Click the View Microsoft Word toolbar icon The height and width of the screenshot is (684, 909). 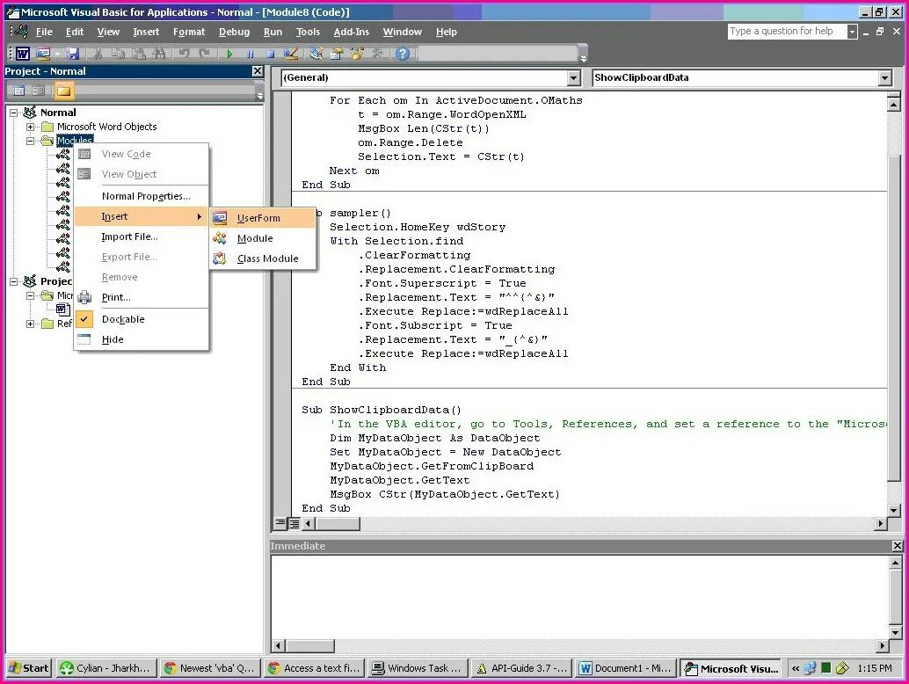coord(23,54)
